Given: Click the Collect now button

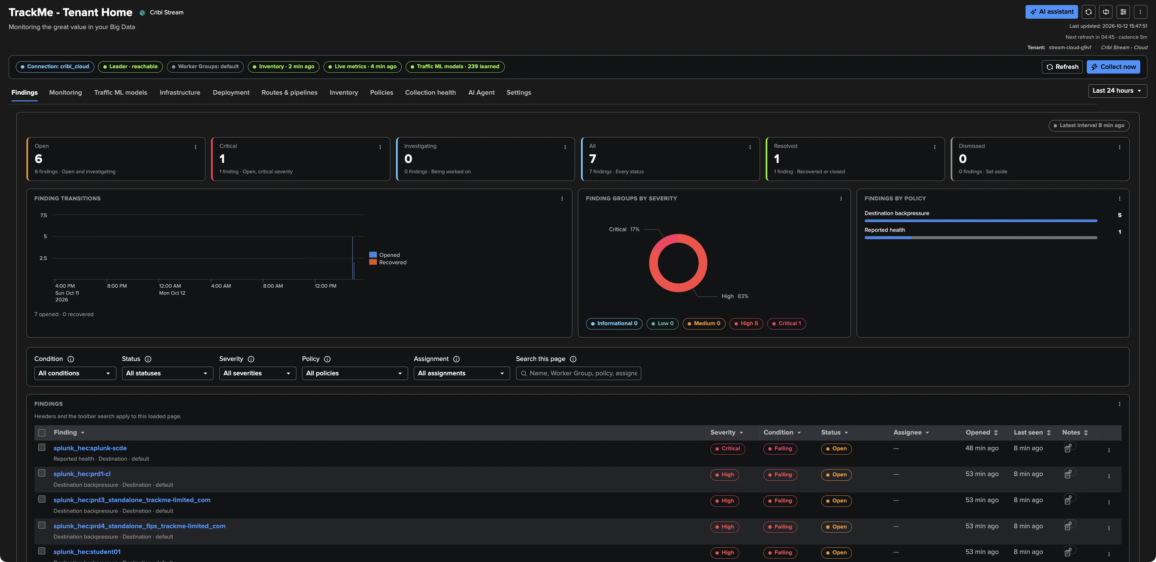Looking at the screenshot, I should (1114, 67).
